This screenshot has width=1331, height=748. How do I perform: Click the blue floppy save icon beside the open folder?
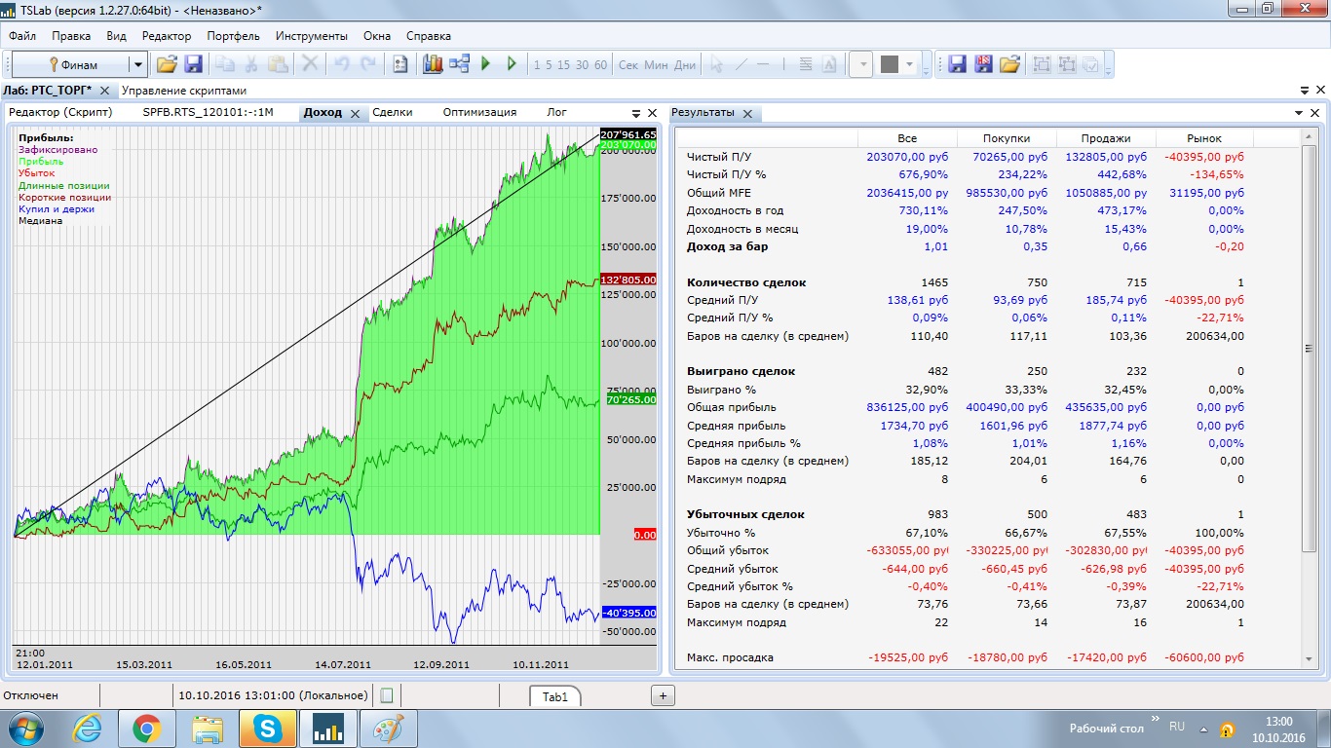(193, 64)
